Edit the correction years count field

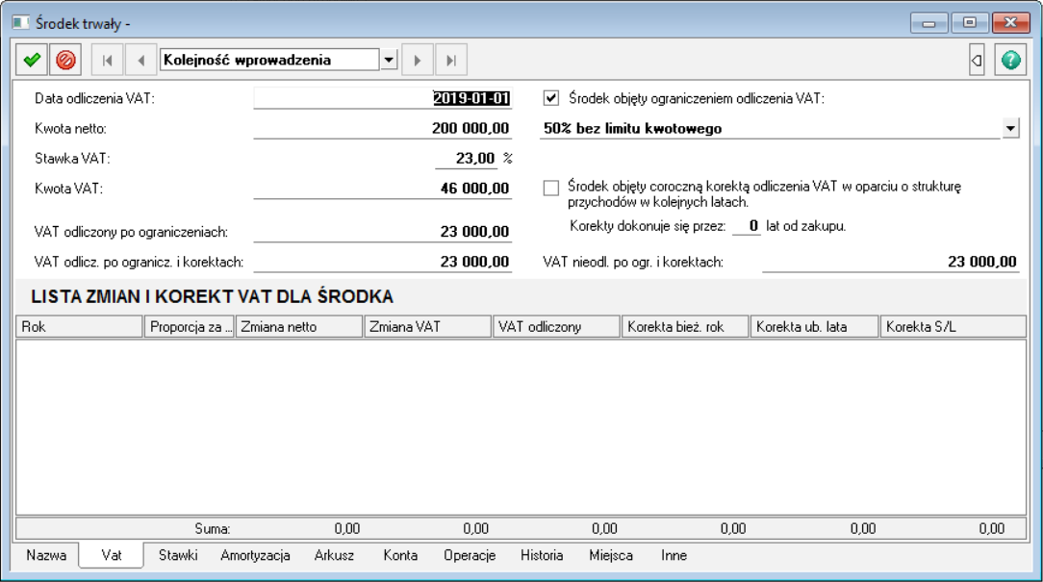pos(747,226)
